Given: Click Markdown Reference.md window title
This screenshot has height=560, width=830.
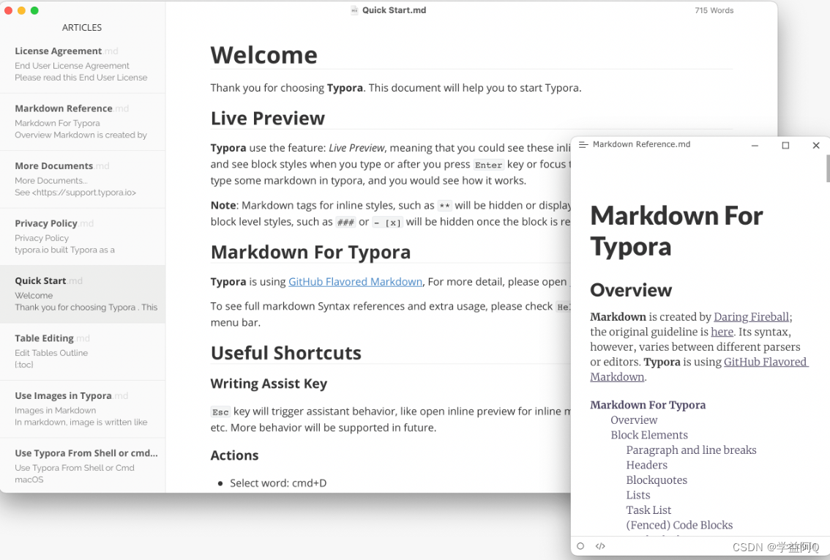Looking at the screenshot, I should pyautogui.click(x=641, y=144).
